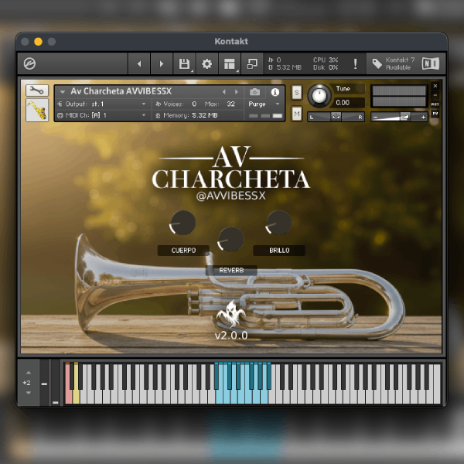Click the Tune value 0.00 field
This screenshot has width=464, height=464.
[x=350, y=103]
